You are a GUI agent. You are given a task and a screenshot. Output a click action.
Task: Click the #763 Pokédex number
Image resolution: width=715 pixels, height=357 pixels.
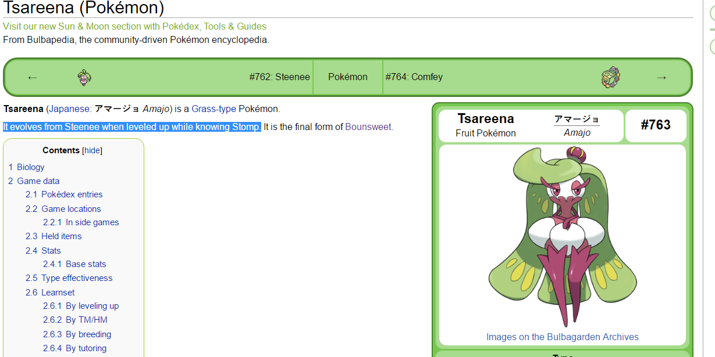click(x=655, y=125)
